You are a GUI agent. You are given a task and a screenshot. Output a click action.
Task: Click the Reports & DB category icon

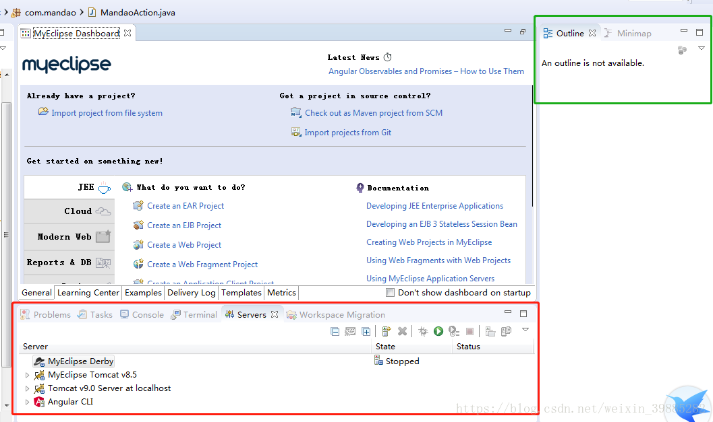tap(103, 262)
